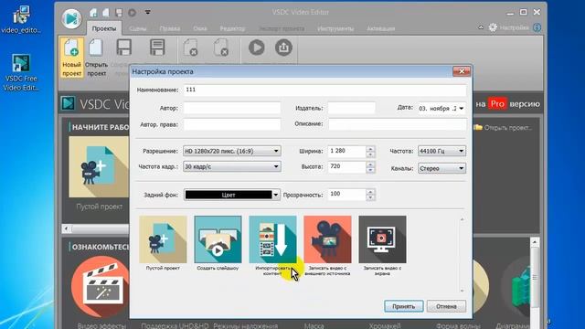Open the Channels dropdown showing Stereo
Image resolution: width=585 pixels, height=329 pixels.
coord(441,168)
